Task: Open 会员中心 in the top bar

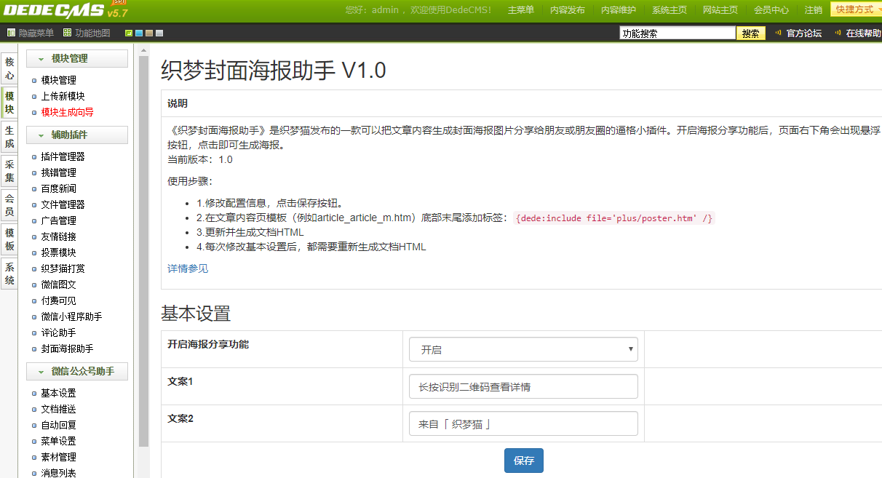Action: point(771,10)
